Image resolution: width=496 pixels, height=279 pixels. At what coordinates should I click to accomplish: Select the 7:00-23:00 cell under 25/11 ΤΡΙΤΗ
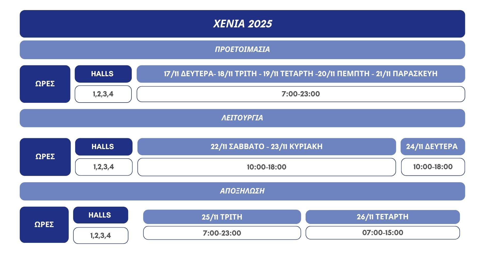click(x=222, y=233)
